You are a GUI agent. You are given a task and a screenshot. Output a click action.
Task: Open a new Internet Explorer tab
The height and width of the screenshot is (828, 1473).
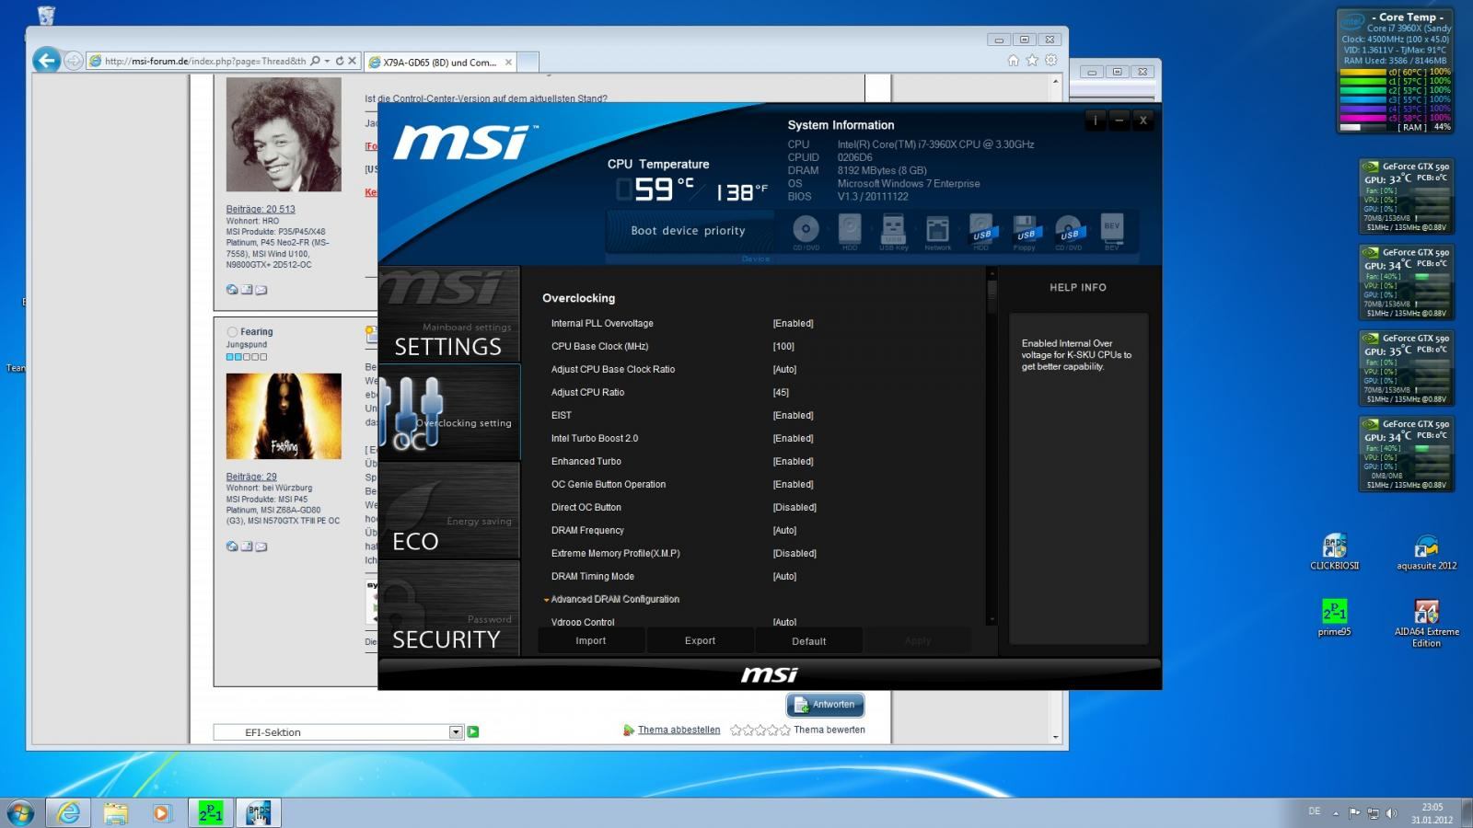tap(528, 63)
